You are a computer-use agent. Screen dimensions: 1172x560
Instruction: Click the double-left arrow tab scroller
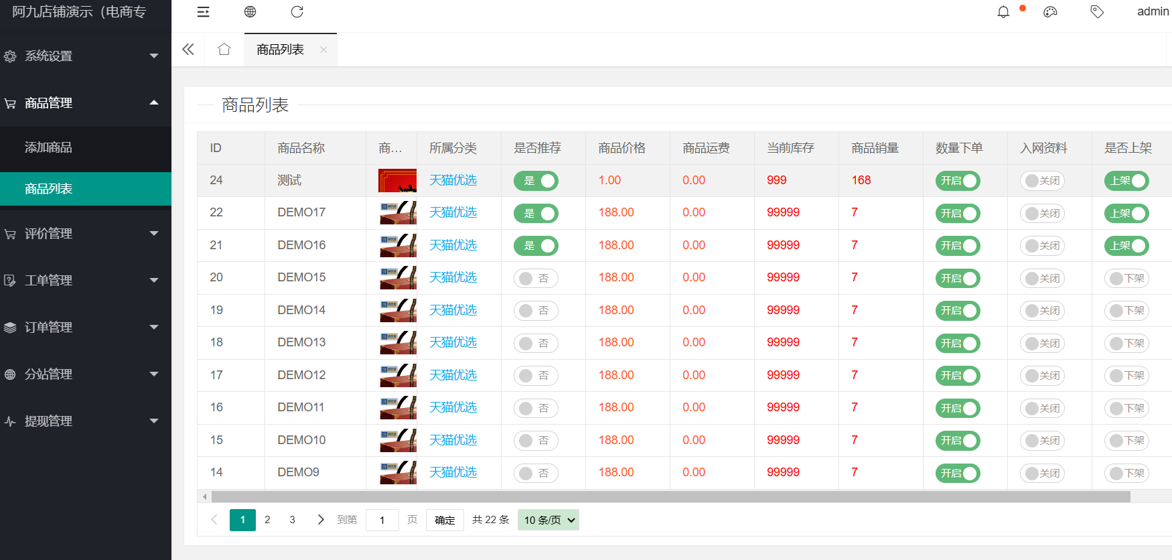point(188,50)
